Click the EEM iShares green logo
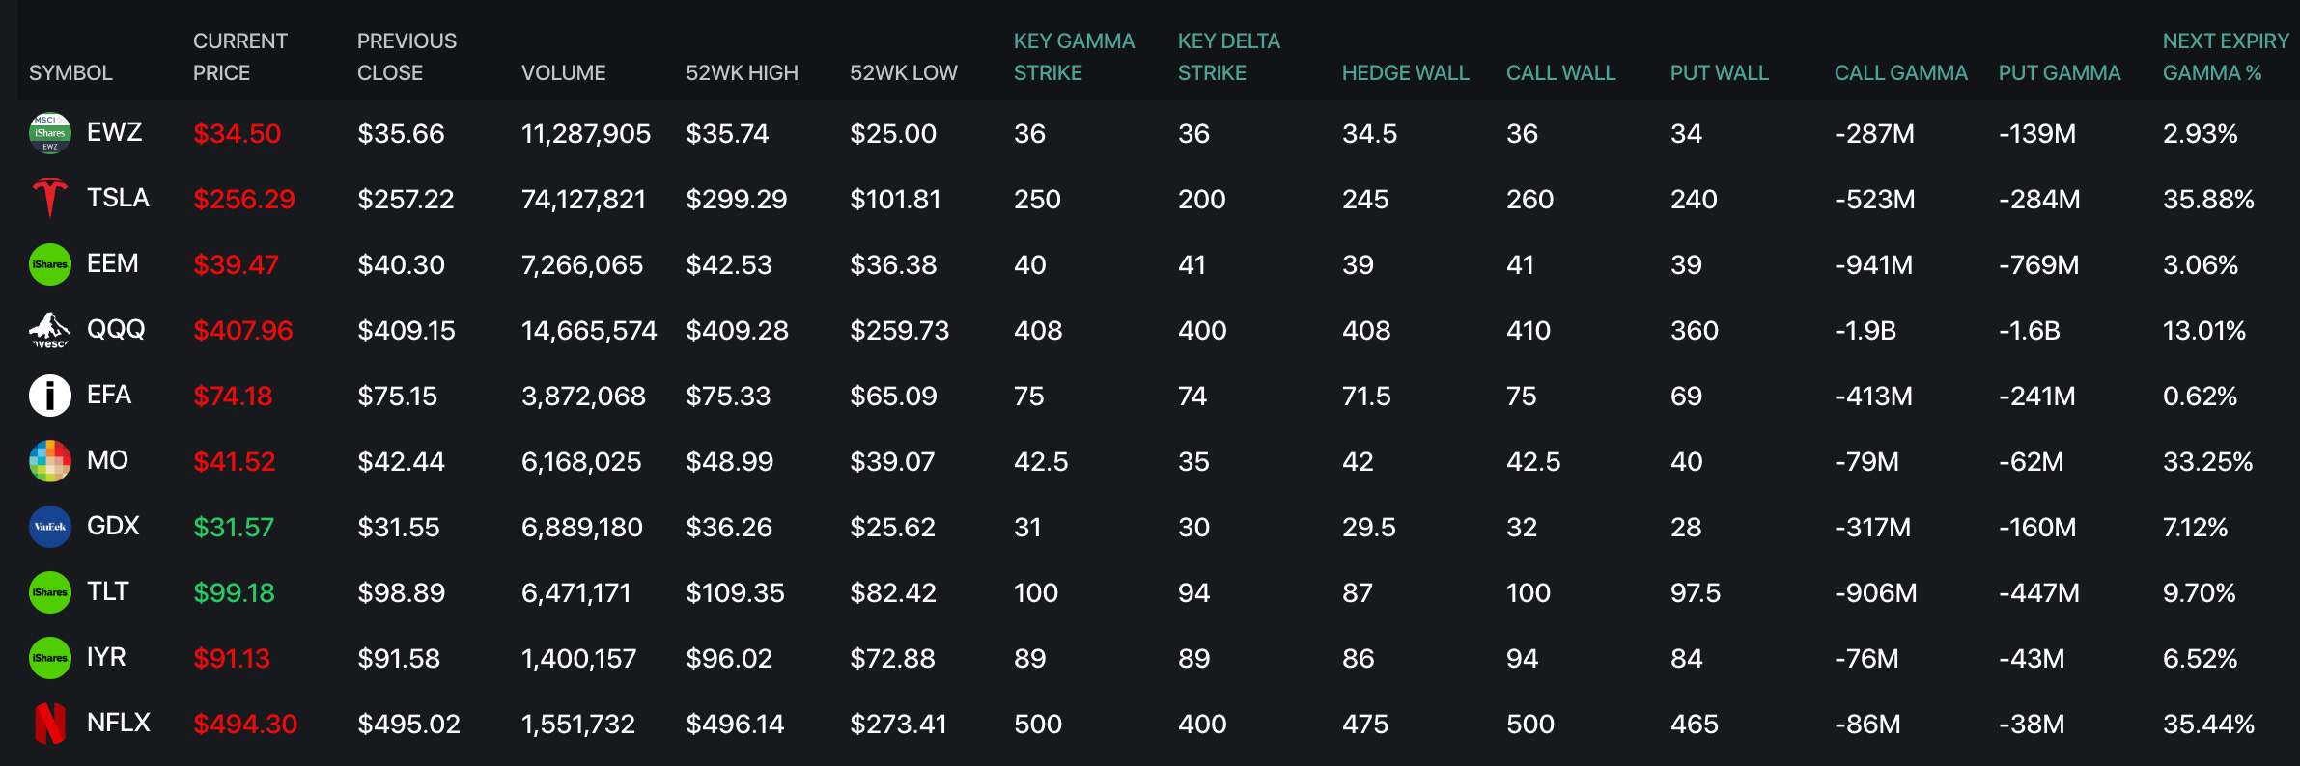Image resolution: width=2300 pixels, height=766 pixels. 49,264
